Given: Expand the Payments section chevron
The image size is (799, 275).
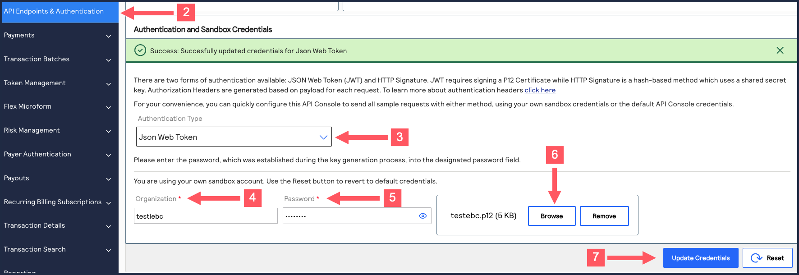Looking at the screenshot, I should [x=108, y=36].
